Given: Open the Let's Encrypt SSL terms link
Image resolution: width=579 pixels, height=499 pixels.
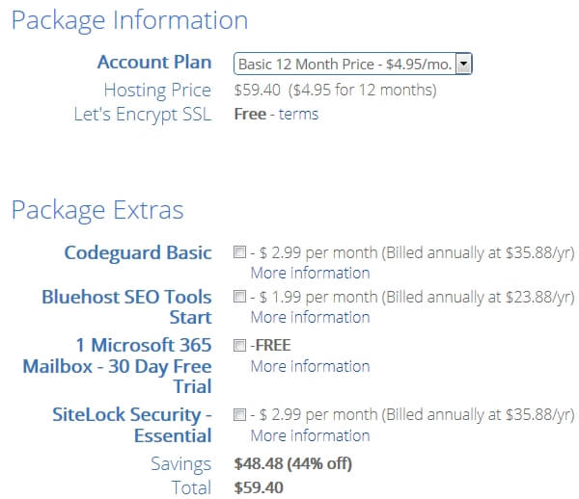Looking at the screenshot, I should tap(298, 114).
